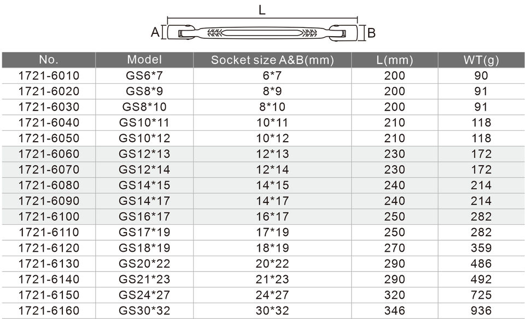Click the 'L(mm)' column header

[394, 60]
